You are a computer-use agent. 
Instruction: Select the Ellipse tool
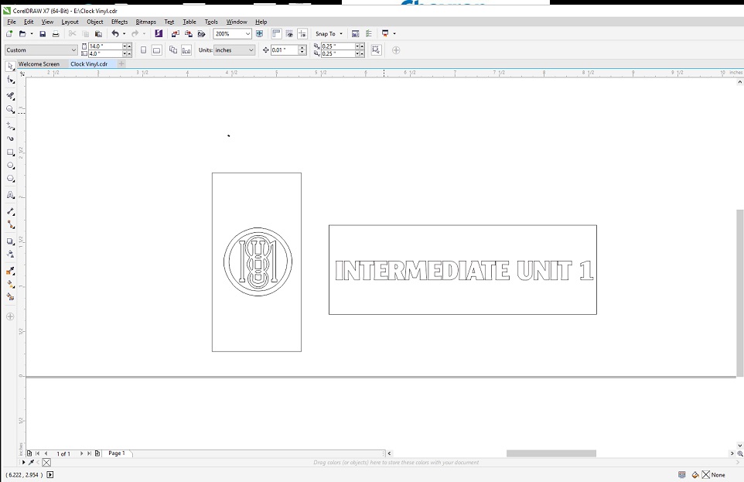(x=10, y=166)
